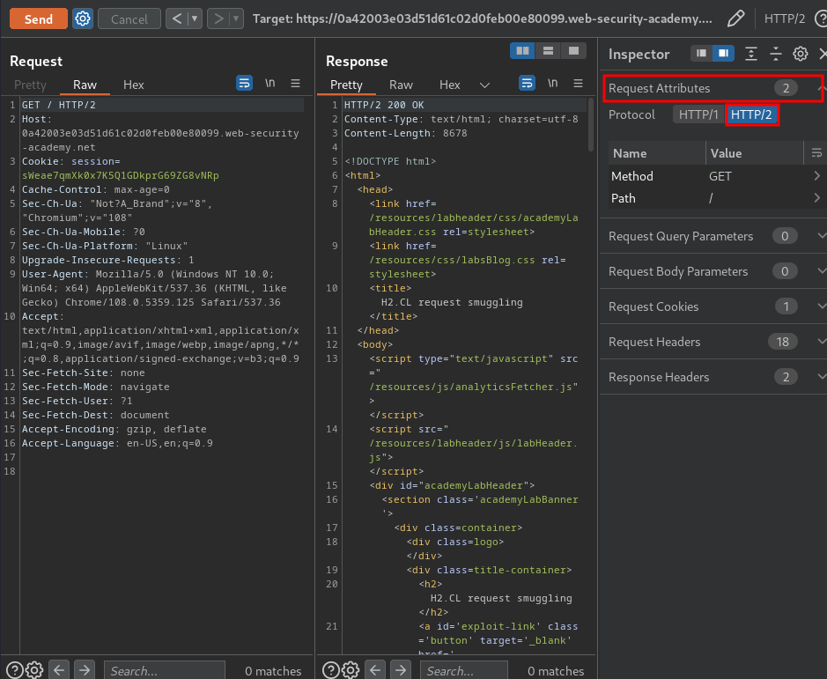The height and width of the screenshot is (679, 827).
Task: Click the Sec-Ch-Ua-Platform header line
Action: coord(105,246)
